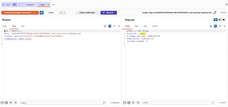Screen dimensions: 228x107
Task: Select the trigger tab
Action: [x=42, y=5]
